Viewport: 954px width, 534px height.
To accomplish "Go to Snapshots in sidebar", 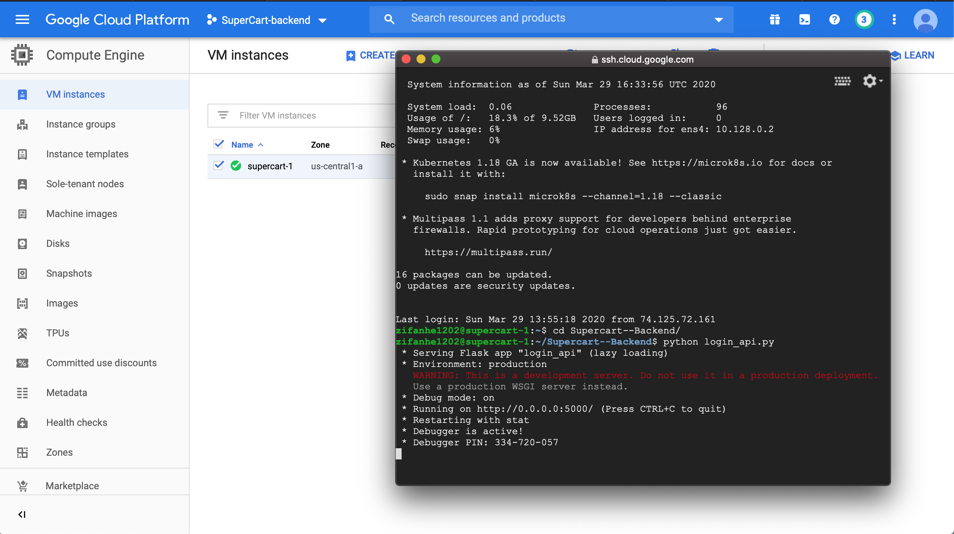I will [x=69, y=273].
